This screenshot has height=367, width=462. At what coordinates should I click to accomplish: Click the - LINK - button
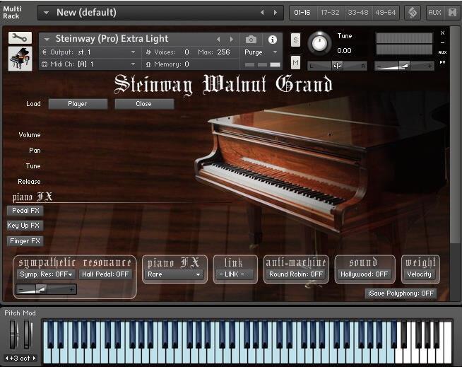(235, 274)
